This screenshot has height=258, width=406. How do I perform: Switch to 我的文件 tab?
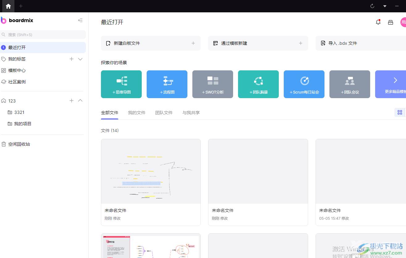(137, 113)
